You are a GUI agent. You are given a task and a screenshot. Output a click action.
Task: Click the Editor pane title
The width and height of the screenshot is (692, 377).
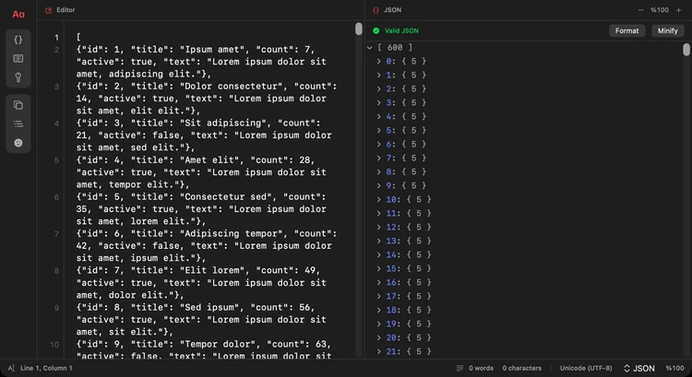pyautogui.click(x=66, y=10)
